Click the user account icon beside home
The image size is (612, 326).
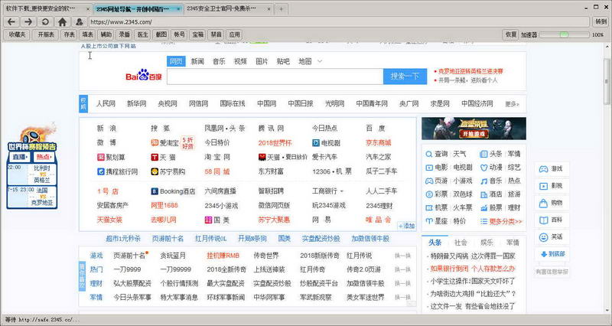click(x=80, y=22)
